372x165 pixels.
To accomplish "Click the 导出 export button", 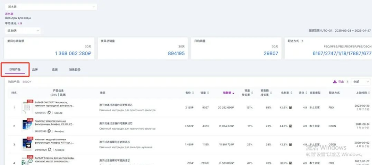I will pos(339,82).
